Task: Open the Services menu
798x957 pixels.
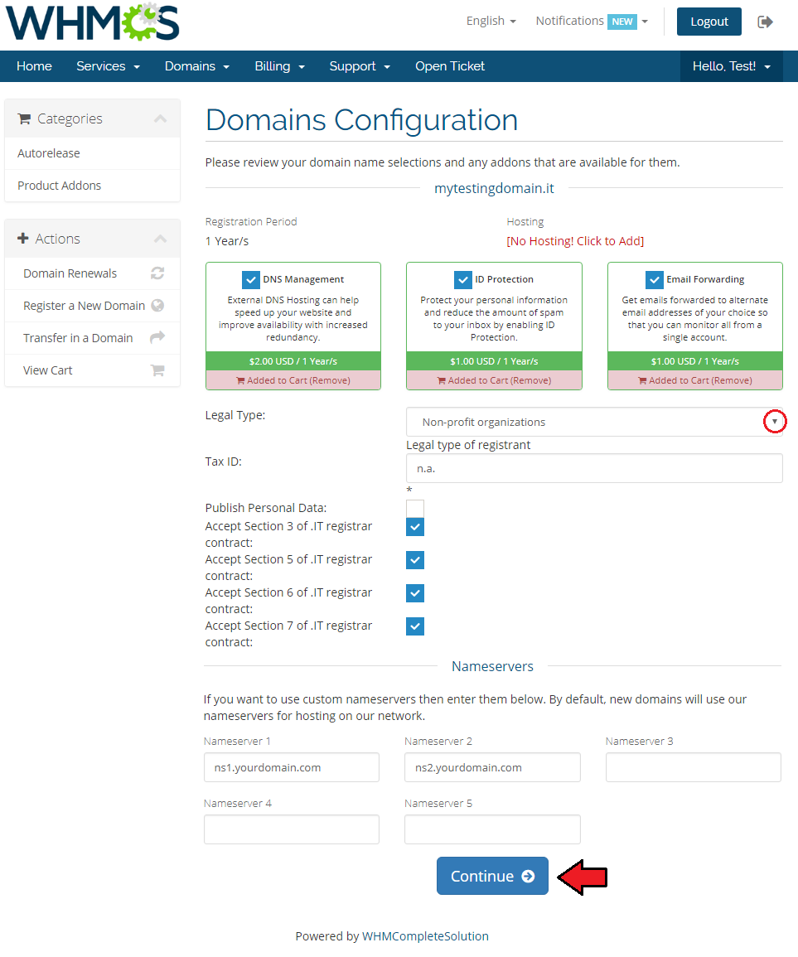Action: [108, 66]
